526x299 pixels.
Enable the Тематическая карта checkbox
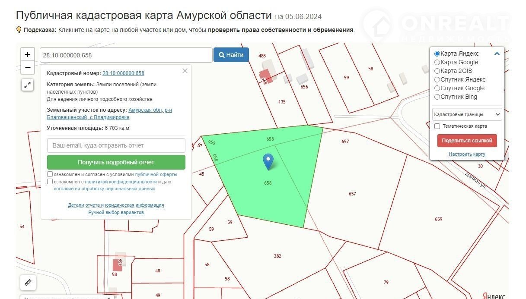437,126
